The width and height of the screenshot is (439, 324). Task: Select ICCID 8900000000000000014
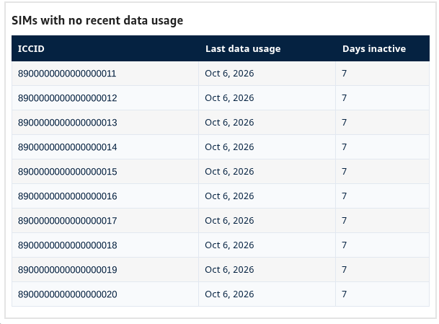68,147
